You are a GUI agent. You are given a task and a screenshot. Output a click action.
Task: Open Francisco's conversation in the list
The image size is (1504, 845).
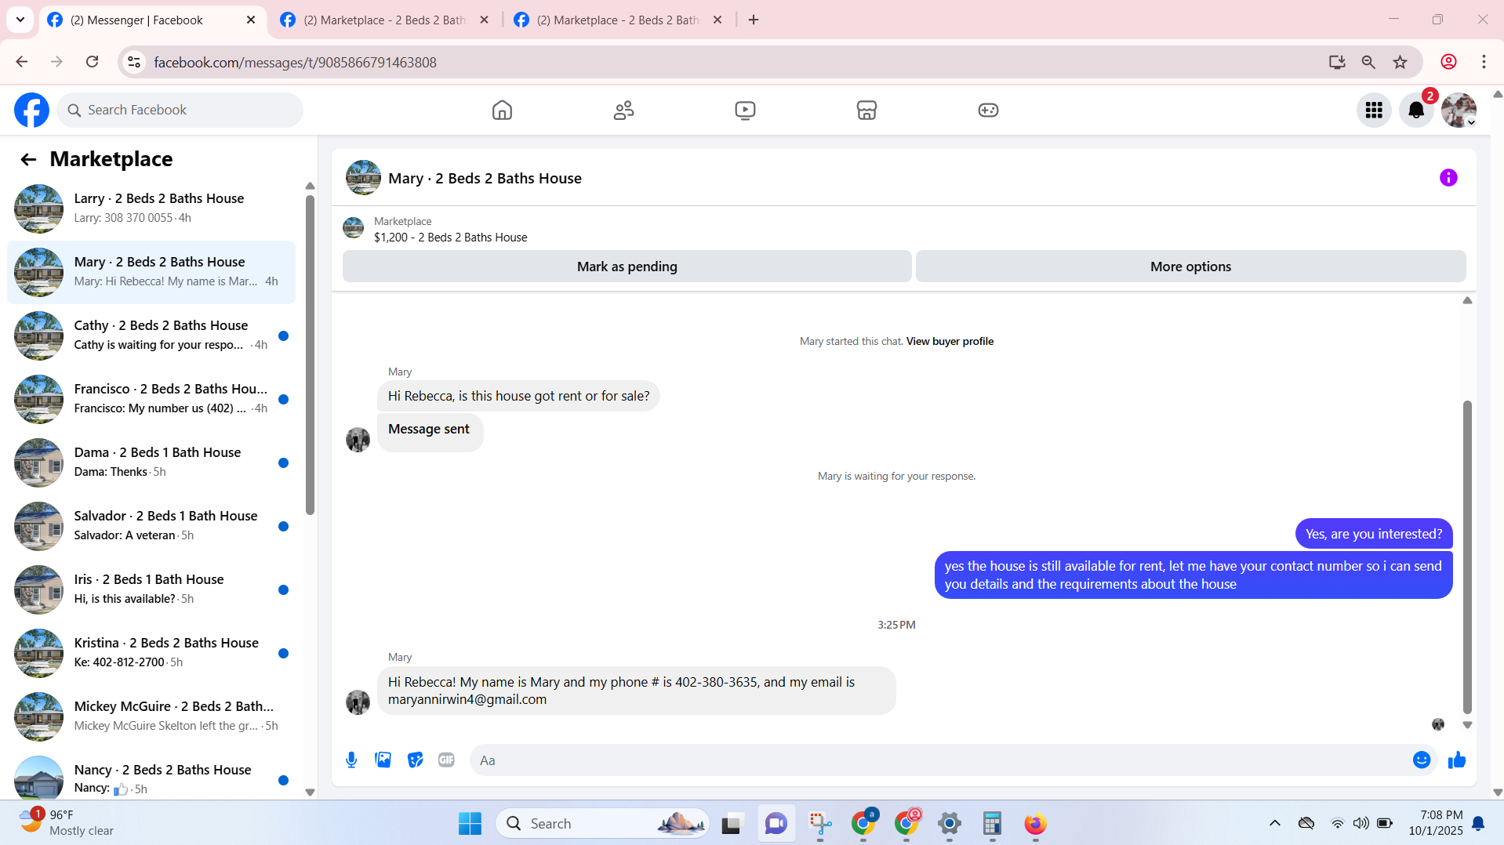click(151, 399)
